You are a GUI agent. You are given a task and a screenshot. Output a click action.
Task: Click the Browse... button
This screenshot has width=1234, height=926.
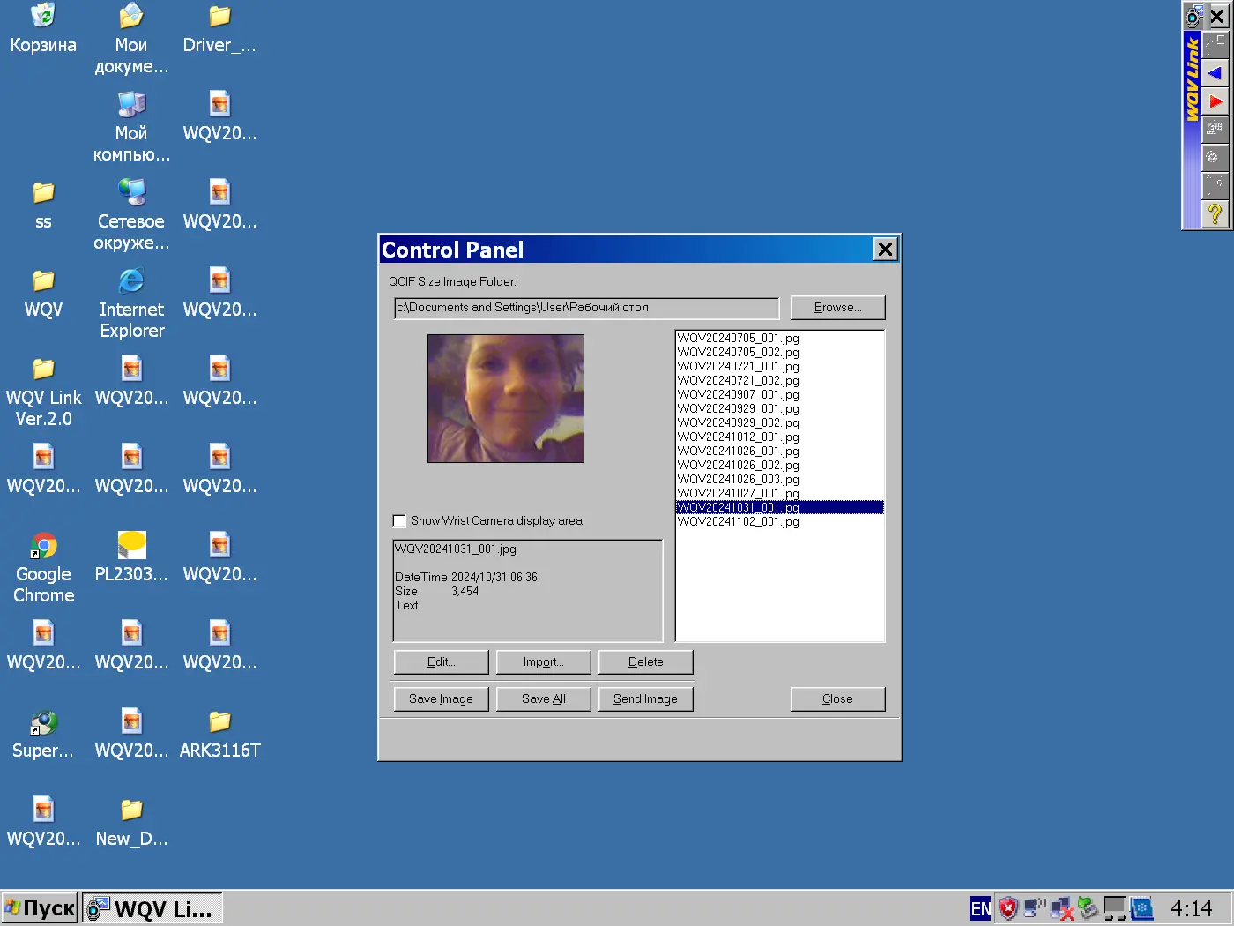[x=837, y=308]
